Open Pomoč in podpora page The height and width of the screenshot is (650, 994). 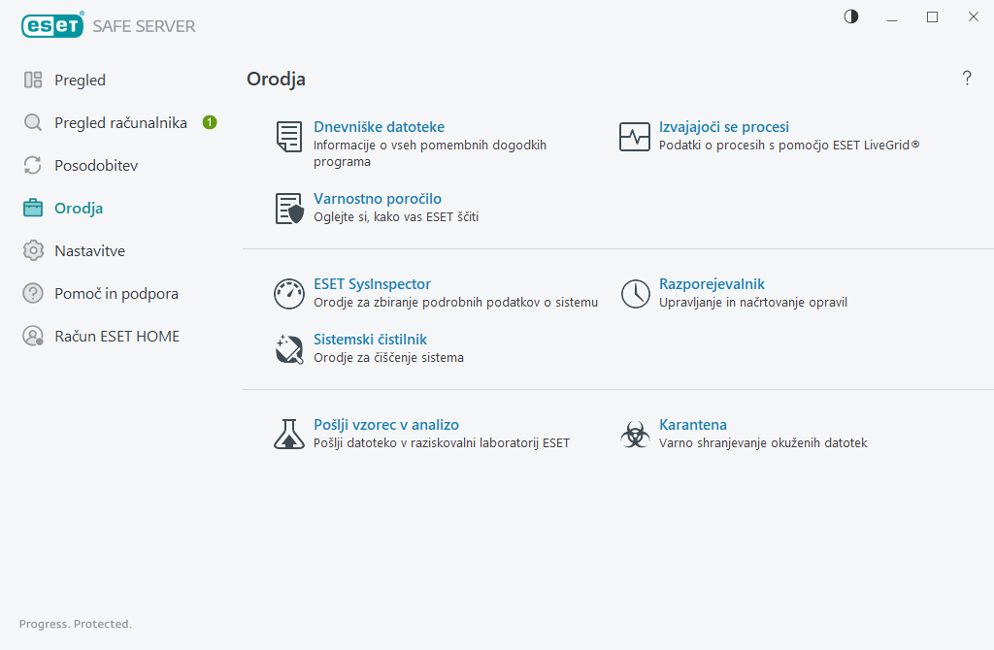(x=116, y=294)
